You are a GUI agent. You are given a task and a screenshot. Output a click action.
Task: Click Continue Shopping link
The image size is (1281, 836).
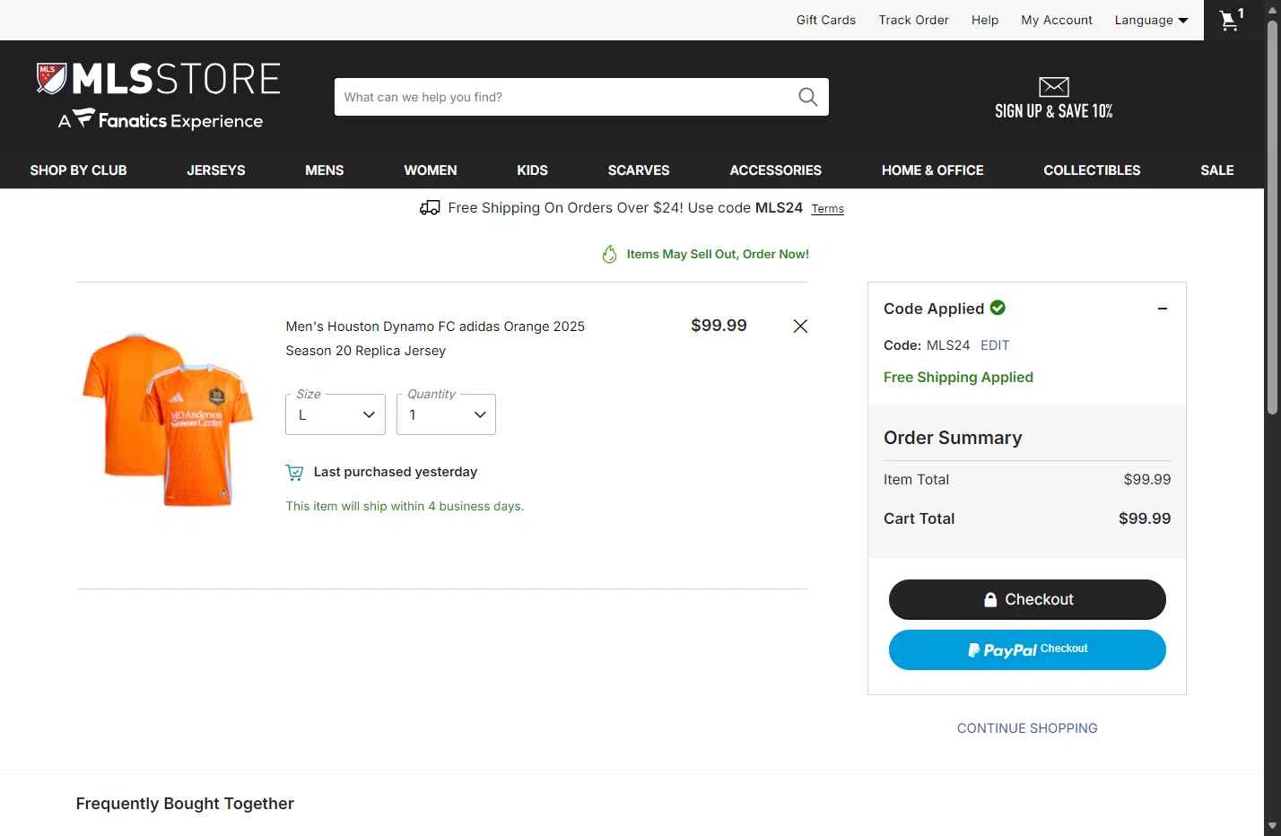[1027, 728]
